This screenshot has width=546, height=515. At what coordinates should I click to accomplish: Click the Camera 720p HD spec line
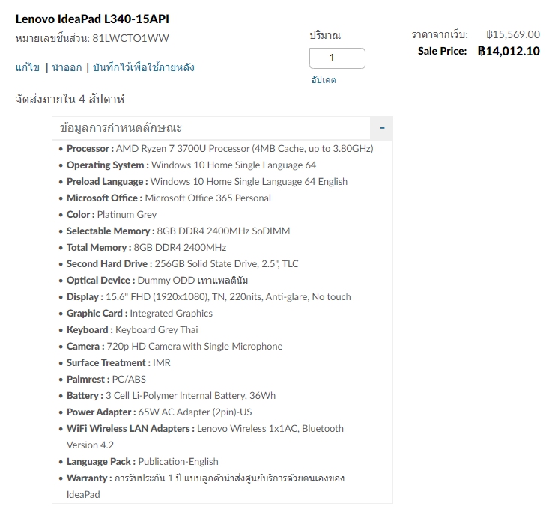coord(175,347)
